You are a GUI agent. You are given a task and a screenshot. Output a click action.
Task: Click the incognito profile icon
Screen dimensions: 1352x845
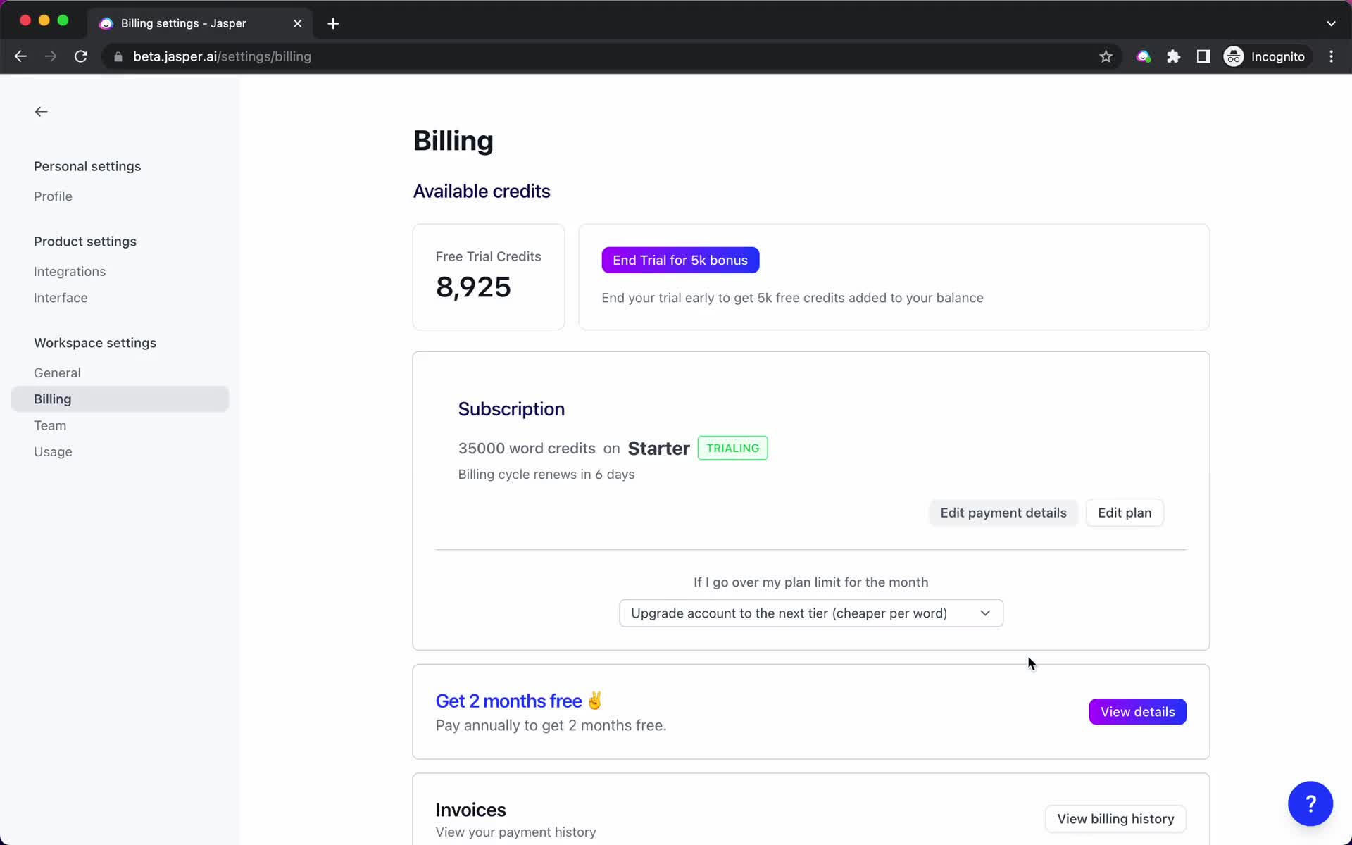[x=1233, y=56]
